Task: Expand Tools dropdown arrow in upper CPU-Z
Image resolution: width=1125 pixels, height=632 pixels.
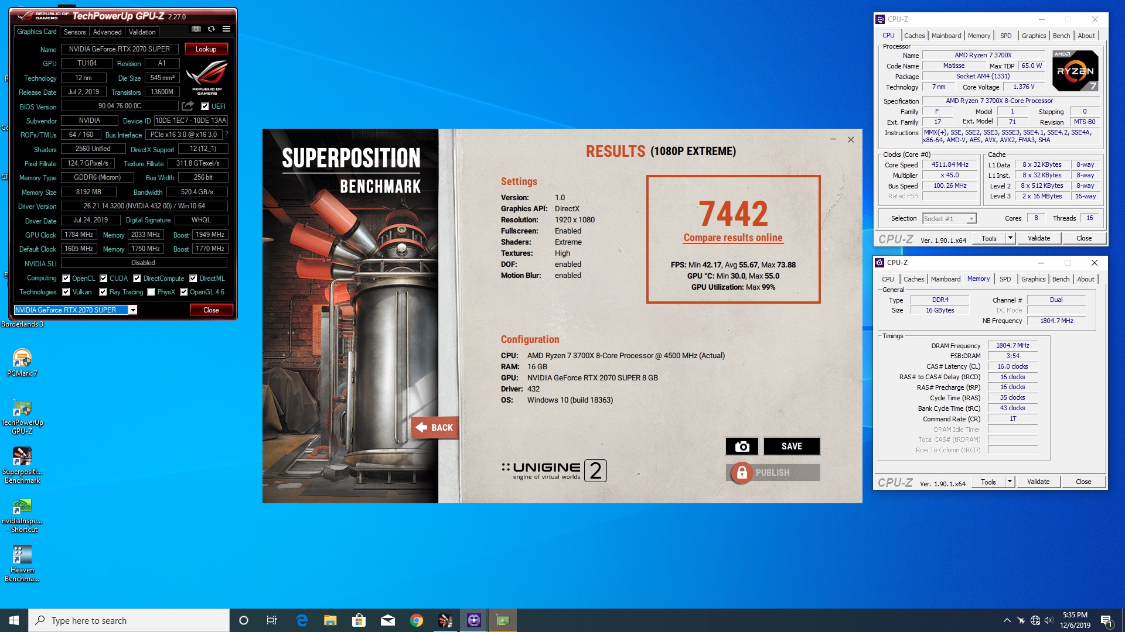Action: [1010, 238]
